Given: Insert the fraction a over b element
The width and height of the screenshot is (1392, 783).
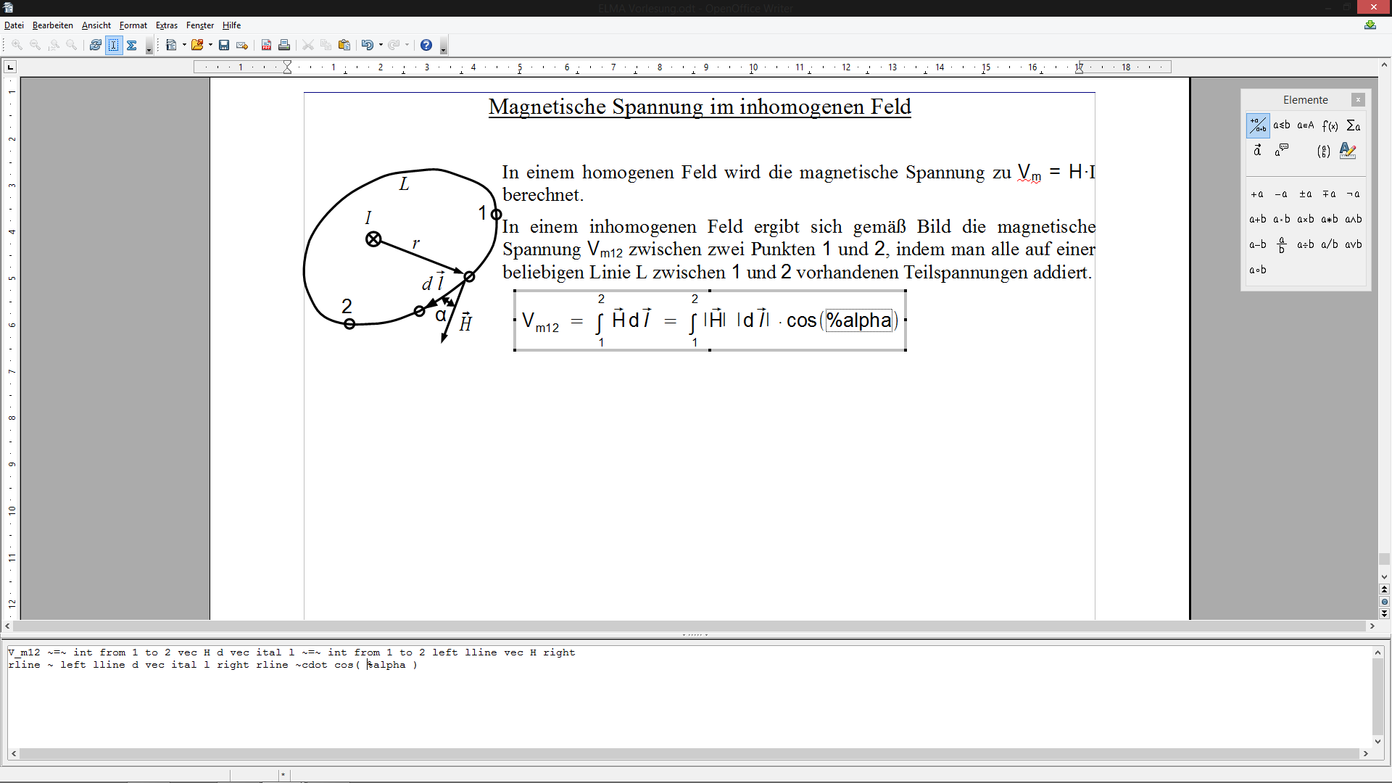Looking at the screenshot, I should point(1282,245).
